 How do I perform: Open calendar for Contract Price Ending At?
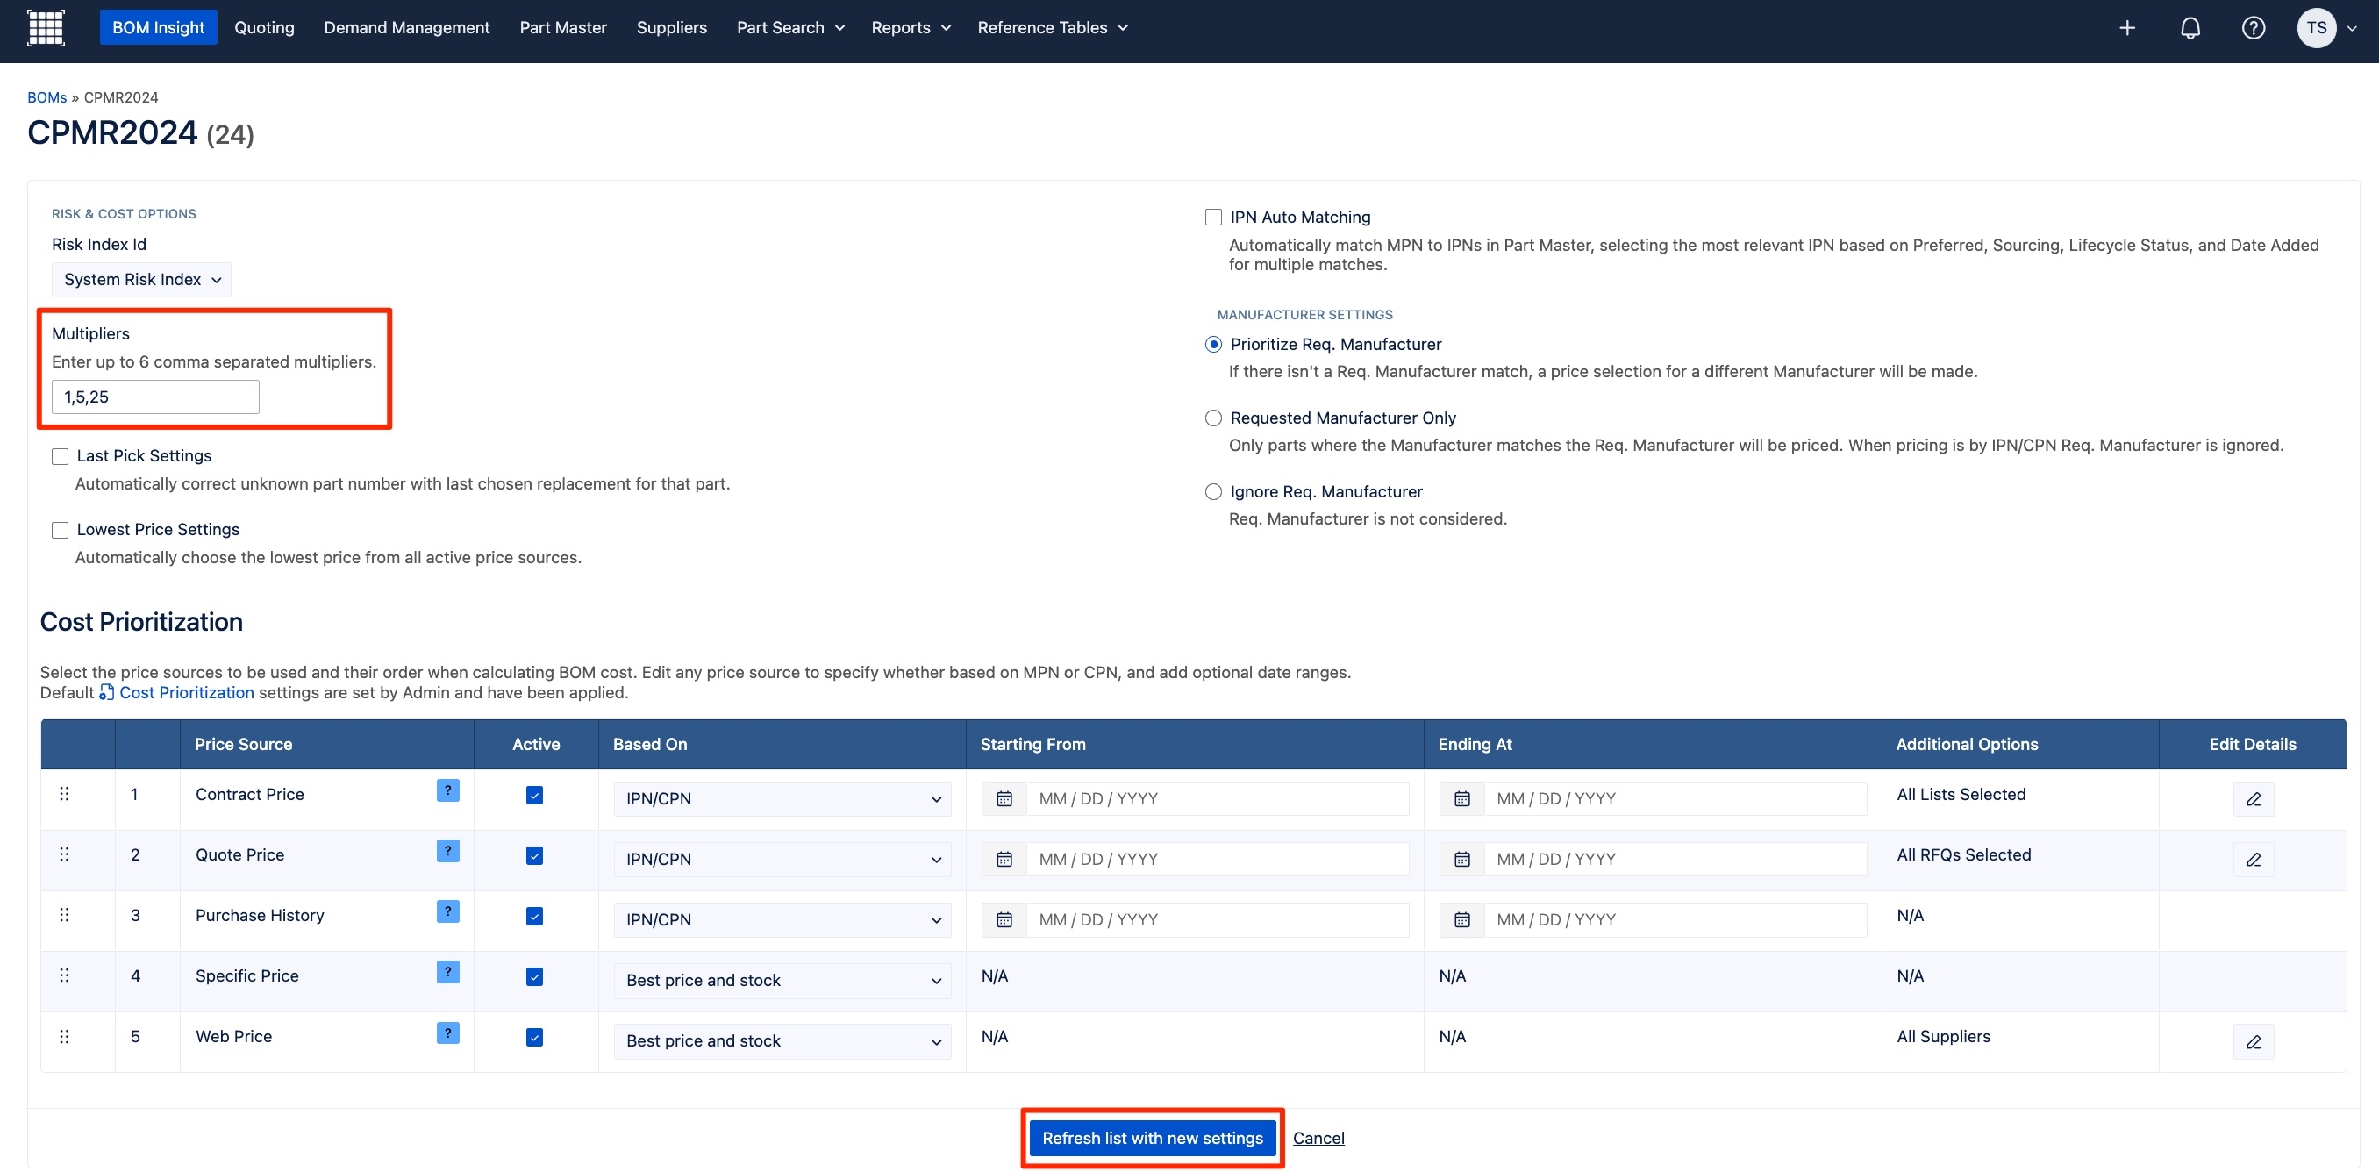1462,799
